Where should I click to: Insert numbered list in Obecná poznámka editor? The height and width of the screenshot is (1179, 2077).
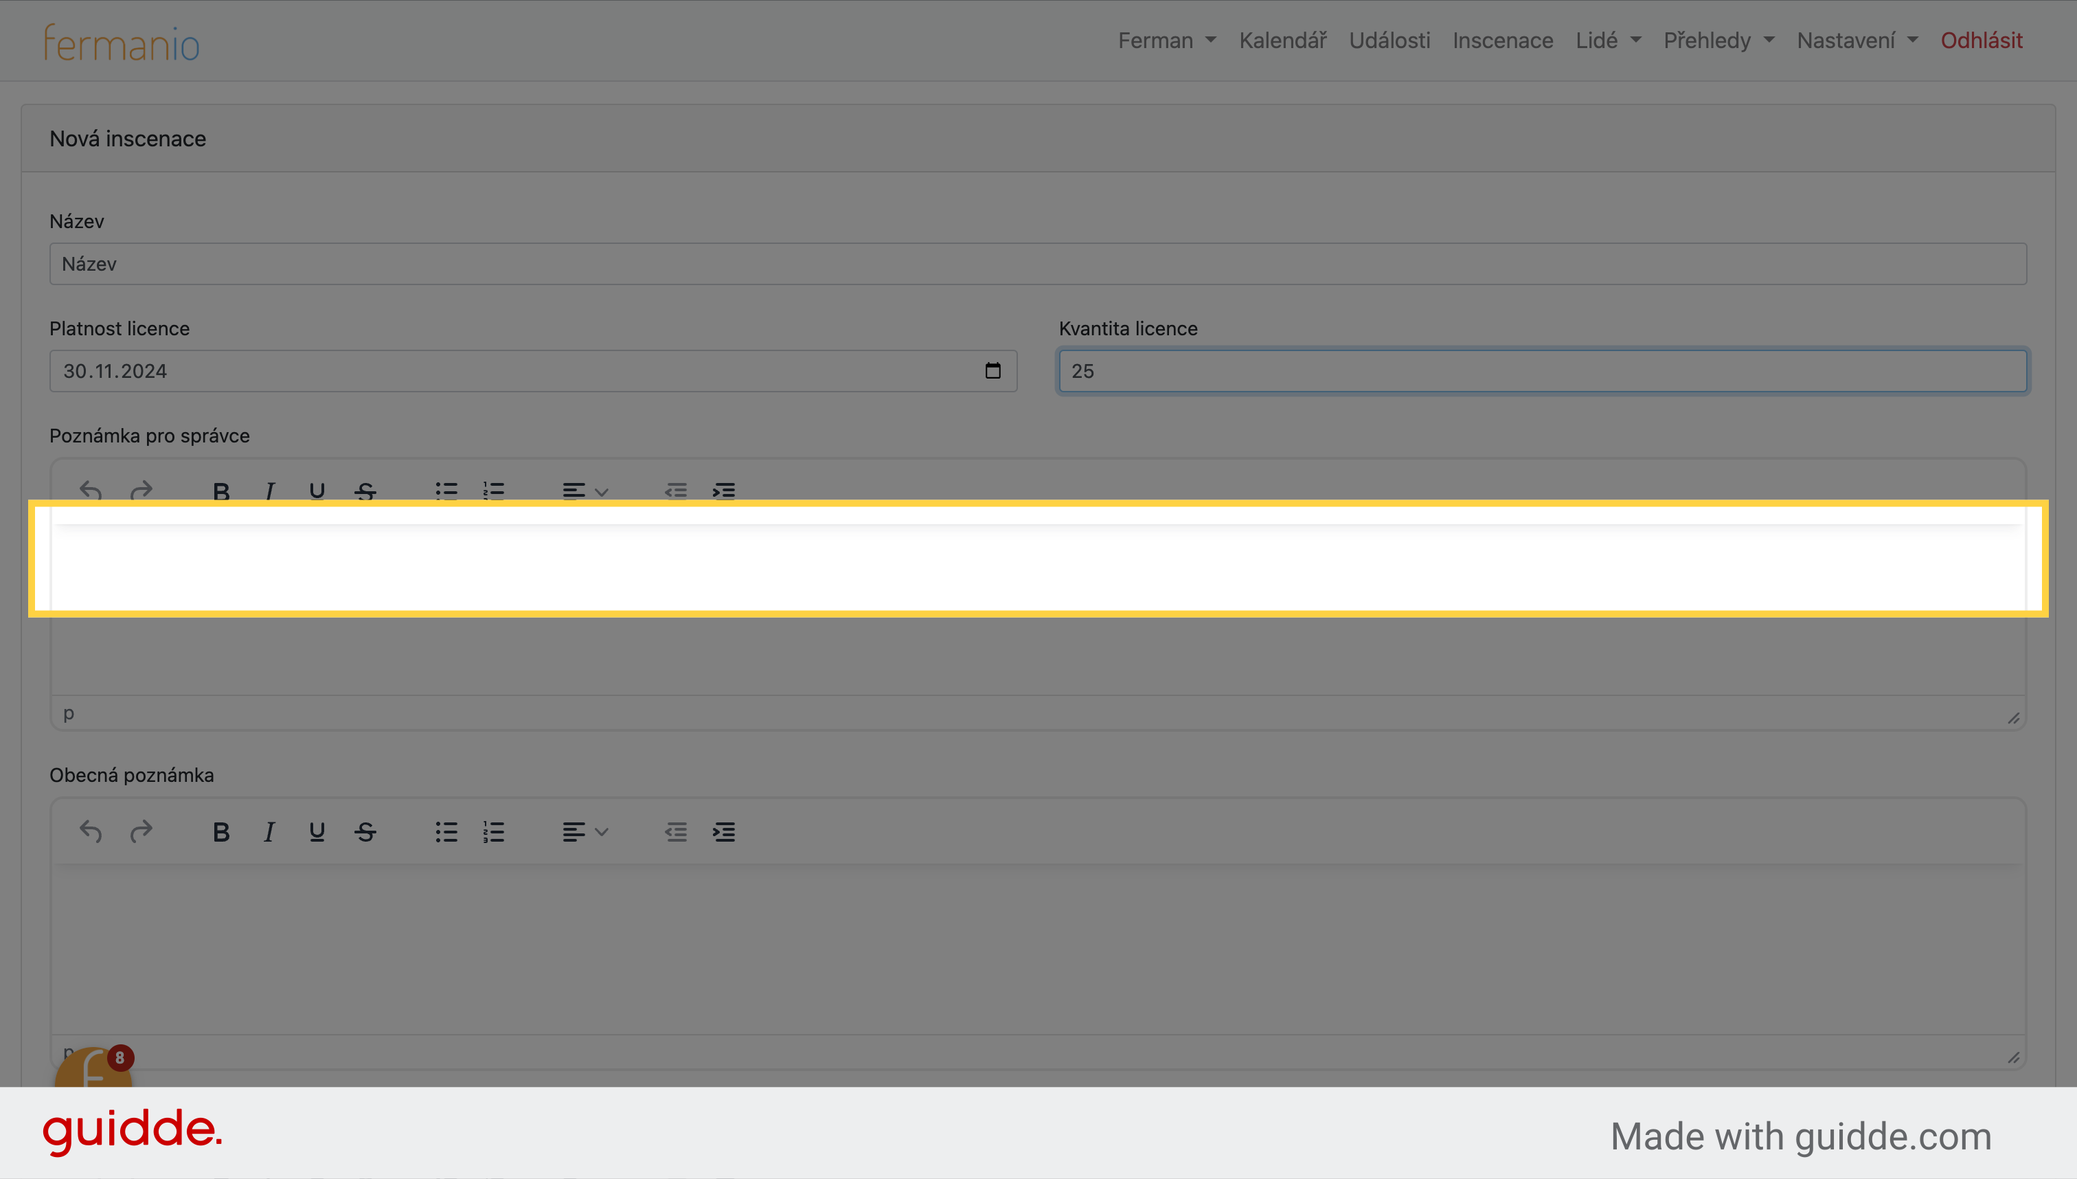[x=494, y=831]
